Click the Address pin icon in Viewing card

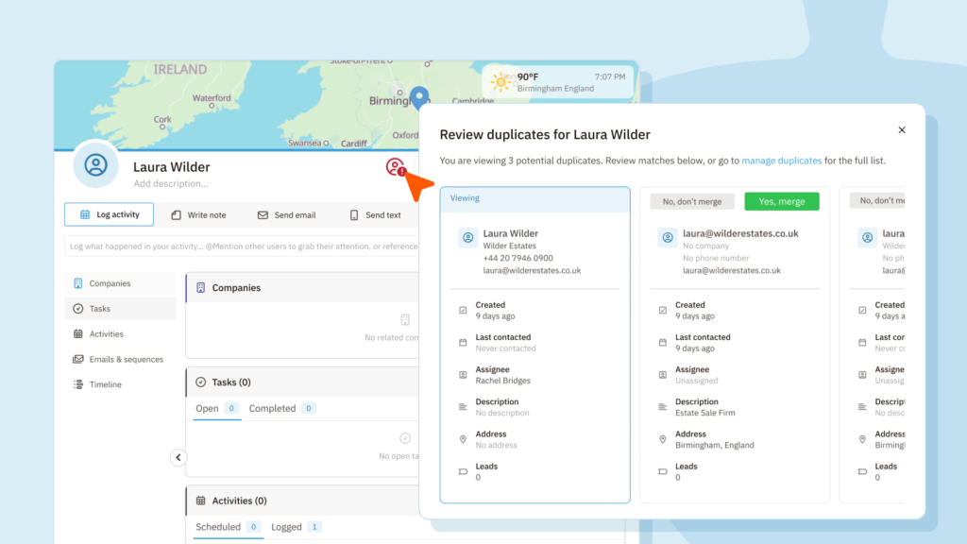[463, 439]
